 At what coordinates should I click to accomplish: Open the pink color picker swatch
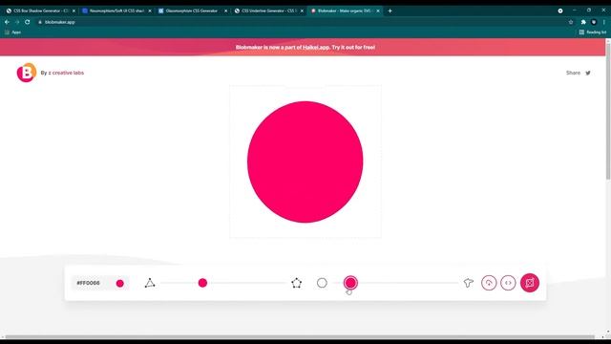click(x=120, y=283)
